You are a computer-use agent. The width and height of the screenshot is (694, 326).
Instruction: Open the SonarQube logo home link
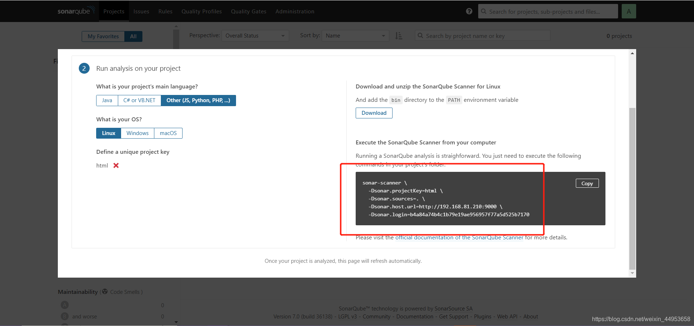pyautogui.click(x=76, y=11)
